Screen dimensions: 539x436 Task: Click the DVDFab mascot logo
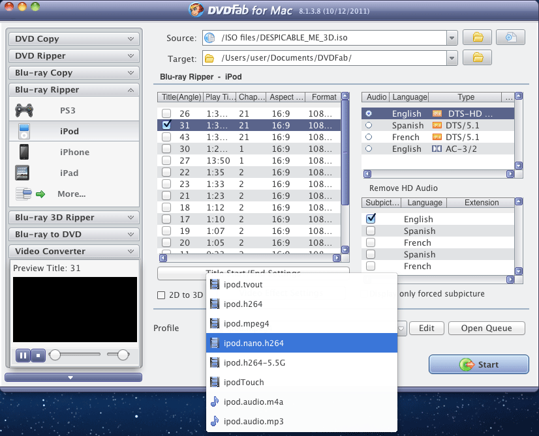click(x=196, y=9)
